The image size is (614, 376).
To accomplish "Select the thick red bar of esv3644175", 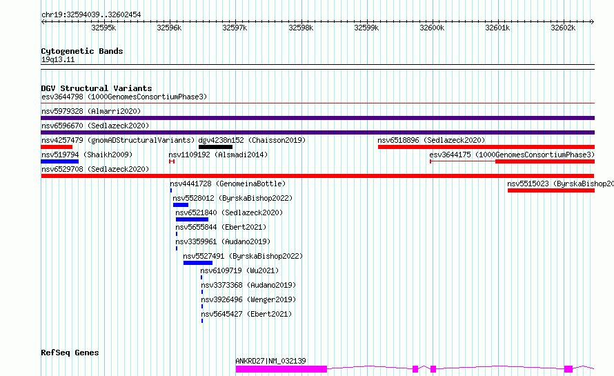I will [545, 161].
